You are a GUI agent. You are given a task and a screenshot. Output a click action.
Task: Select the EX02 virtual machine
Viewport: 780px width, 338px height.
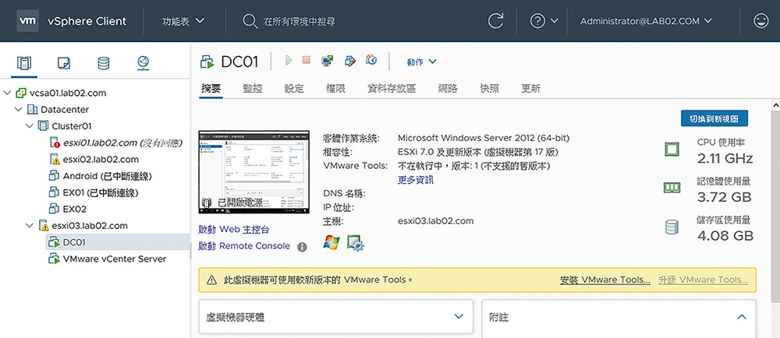tap(75, 209)
